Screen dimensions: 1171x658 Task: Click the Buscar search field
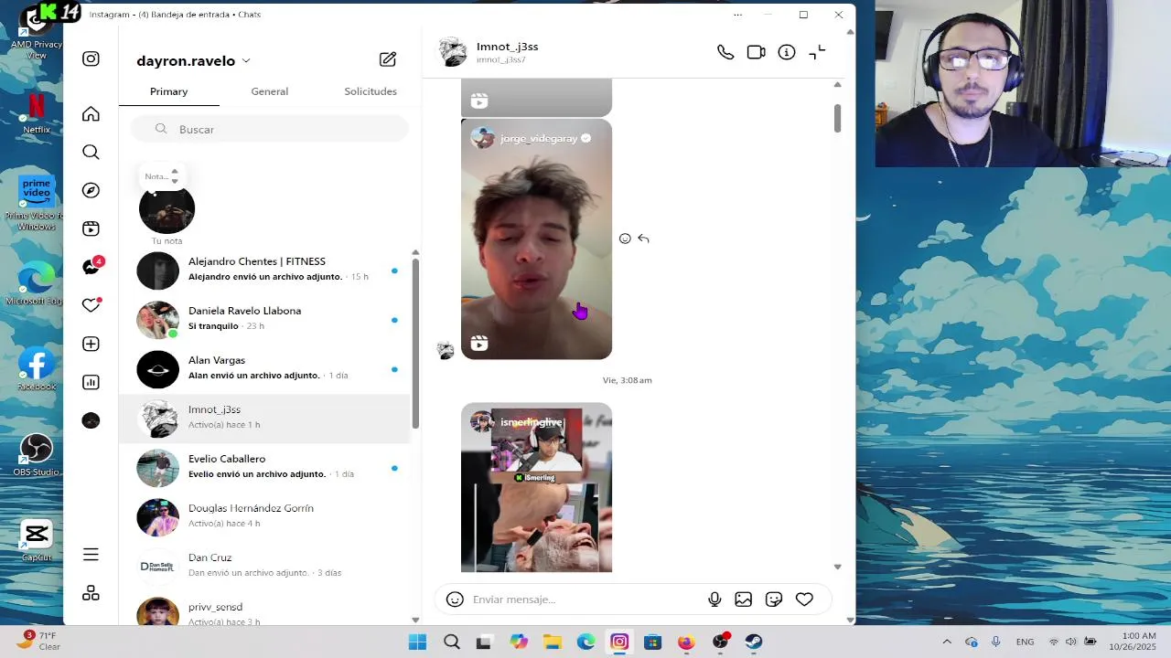tap(269, 129)
